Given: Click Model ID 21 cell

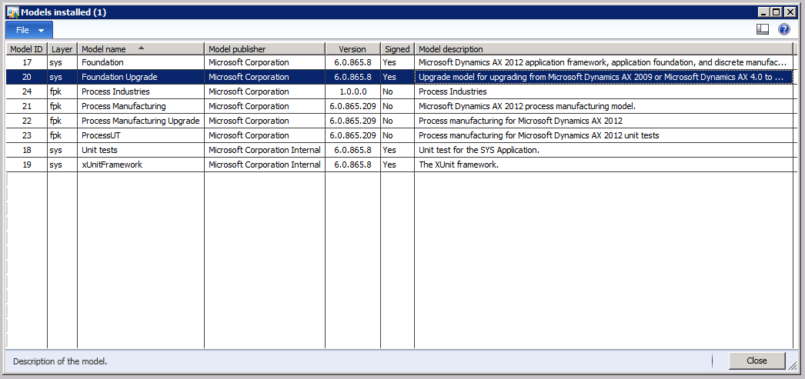Looking at the screenshot, I should point(27,106).
